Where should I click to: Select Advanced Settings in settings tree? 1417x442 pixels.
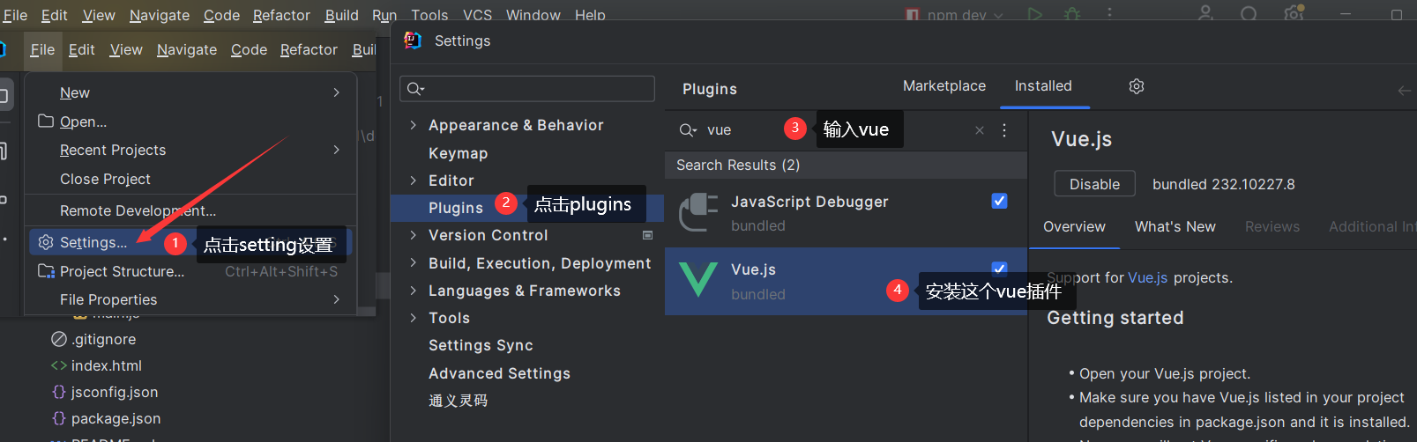coord(499,373)
